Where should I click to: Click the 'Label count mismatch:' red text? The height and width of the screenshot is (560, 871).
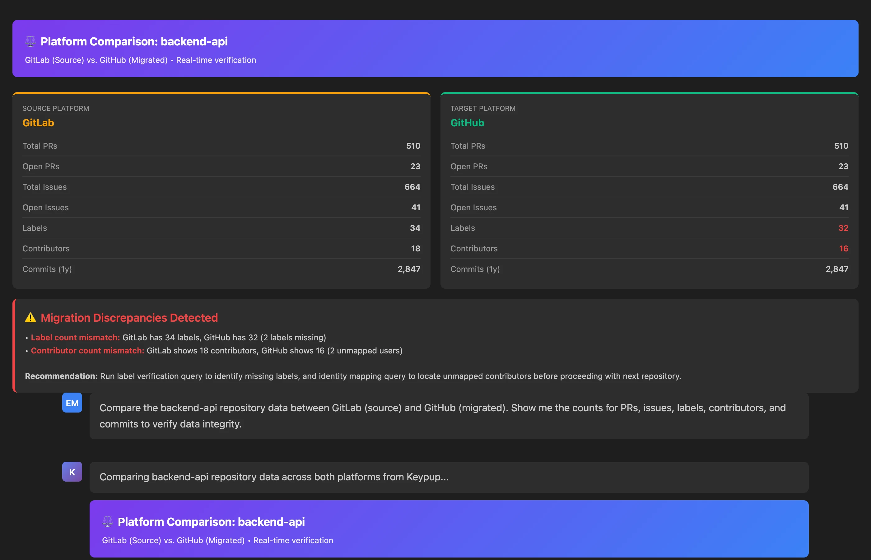(x=75, y=338)
